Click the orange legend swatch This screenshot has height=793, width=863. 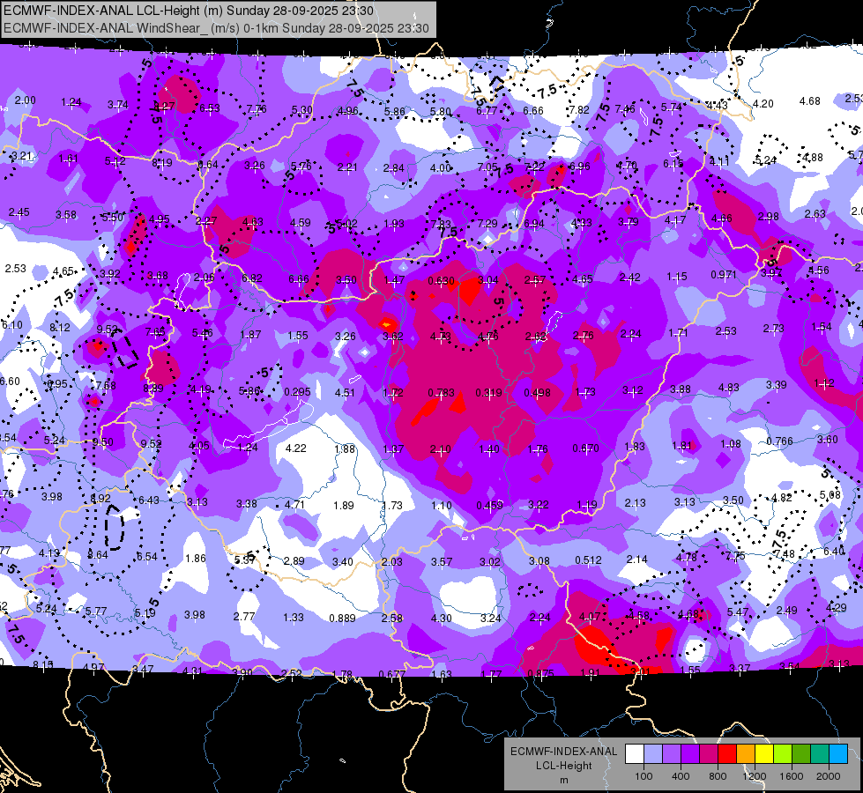pyautogui.click(x=745, y=754)
